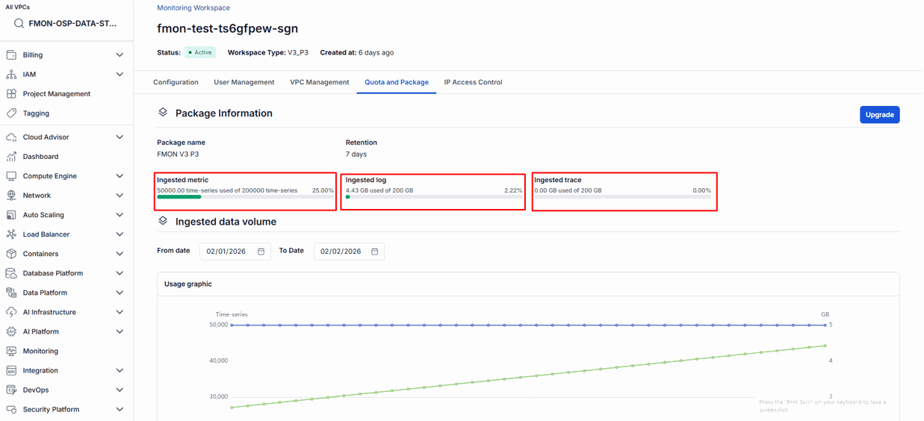Click the Dashboard chart icon
Viewport: 924px width, 421px height.
[11, 157]
